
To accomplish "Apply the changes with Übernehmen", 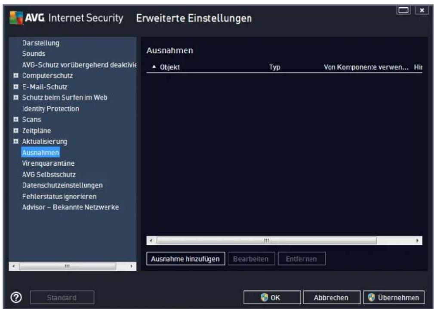I will 394,298.
